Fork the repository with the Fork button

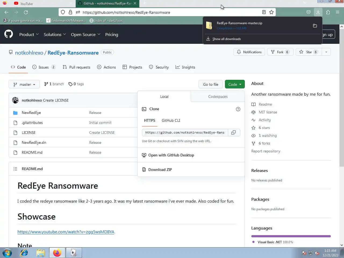[x=280, y=52]
